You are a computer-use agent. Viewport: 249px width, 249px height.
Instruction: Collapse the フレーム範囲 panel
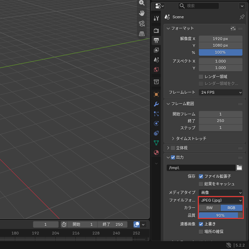(x=168, y=104)
